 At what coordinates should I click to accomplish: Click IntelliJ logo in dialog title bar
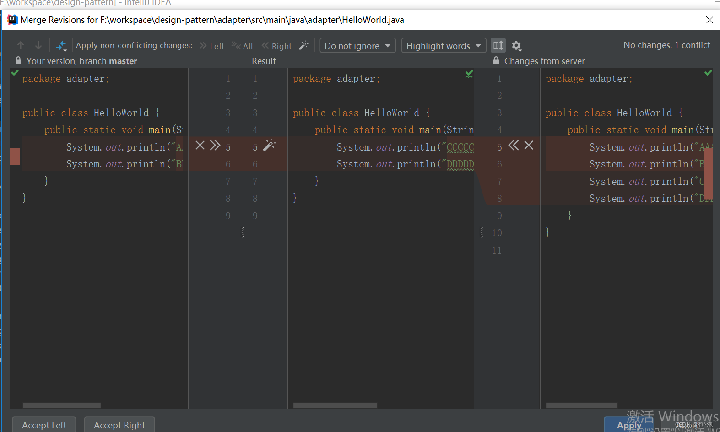tap(12, 20)
